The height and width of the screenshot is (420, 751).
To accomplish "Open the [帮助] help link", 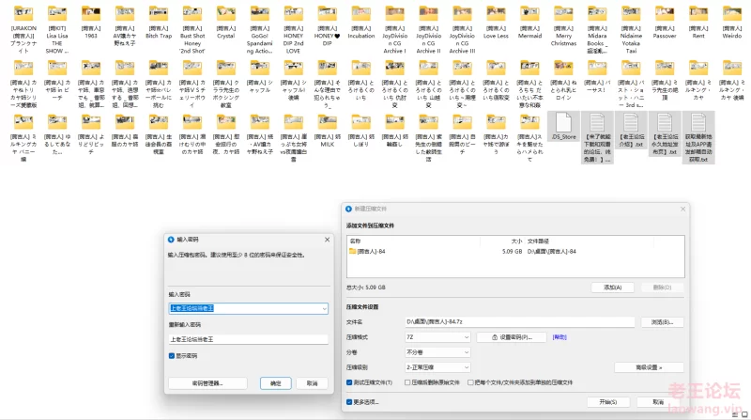I will [x=559, y=337].
